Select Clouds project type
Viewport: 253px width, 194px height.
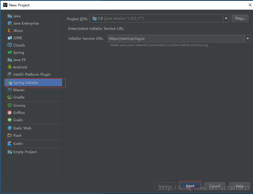[33, 45]
